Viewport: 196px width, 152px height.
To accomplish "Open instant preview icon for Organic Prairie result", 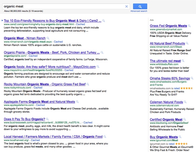I will pyautogui.click(x=101, y=52).
